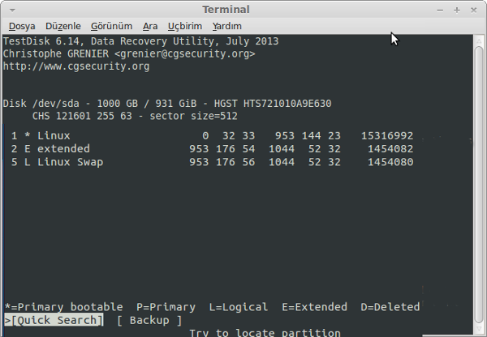Minimize the Terminal window
Screen dimensions: 487x337
click(x=440, y=11)
